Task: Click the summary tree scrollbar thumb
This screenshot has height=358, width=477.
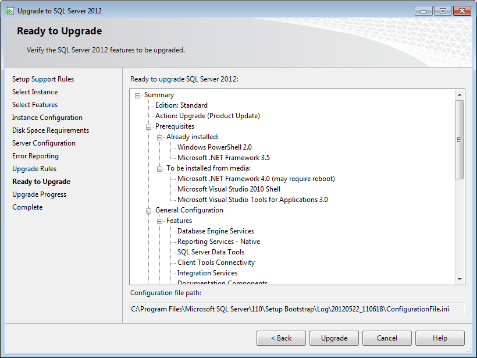Action: click(x=460, y=140)
